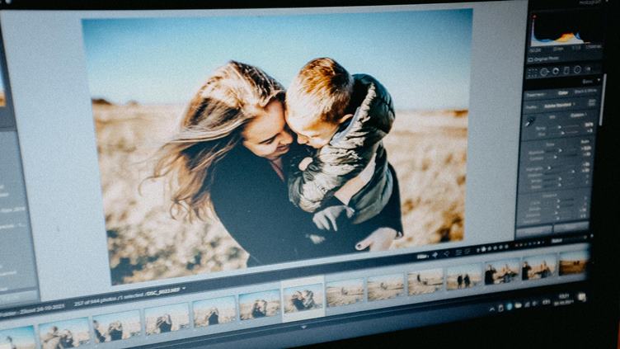Select the thumbnail just before the selected one
This screenshot has height=349, width=620.
click(x=259, y=304)
